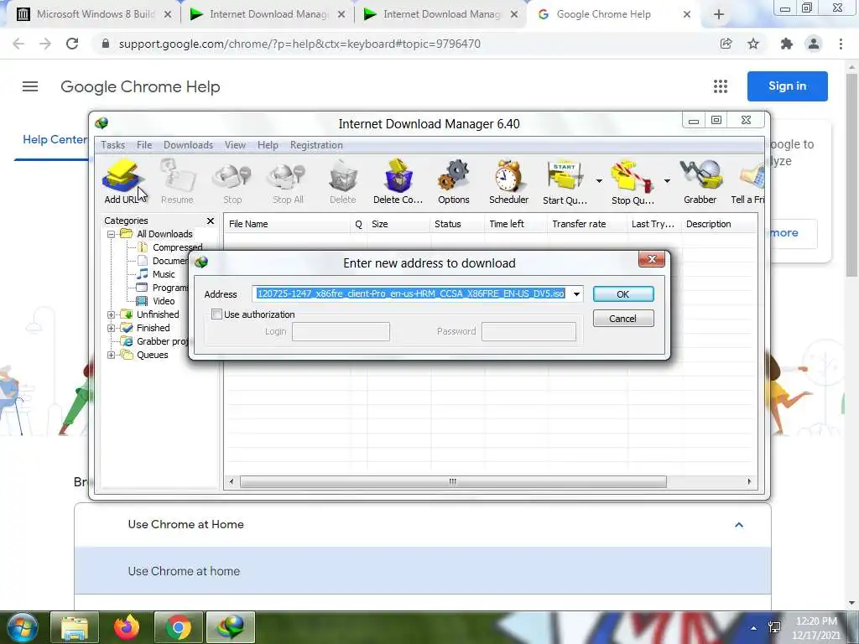The image size is (859, 644).
Task: Sort downloads by Status column
Action: pyautogui.click(x=457, y=224)
